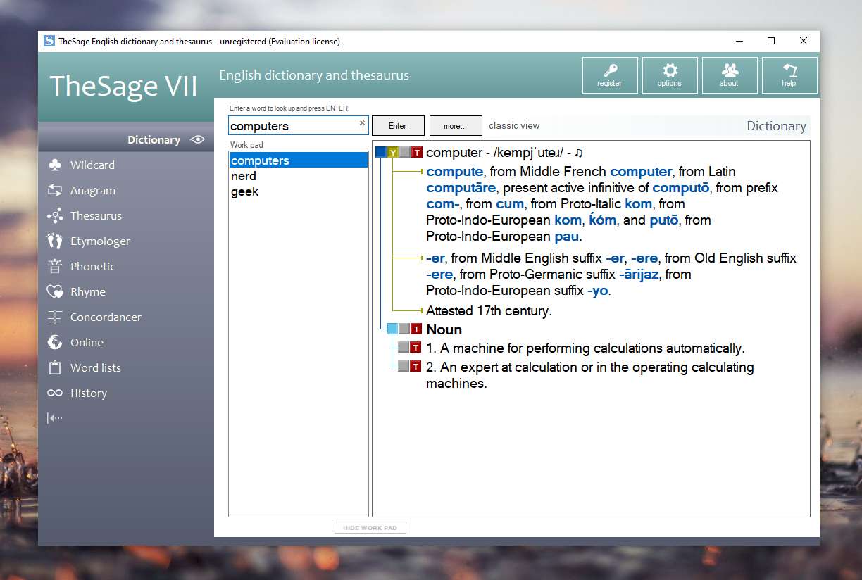The height and width of the screenshot is (580, 862).
Task: Follow the compute link
Action: [x=455, y=171]
